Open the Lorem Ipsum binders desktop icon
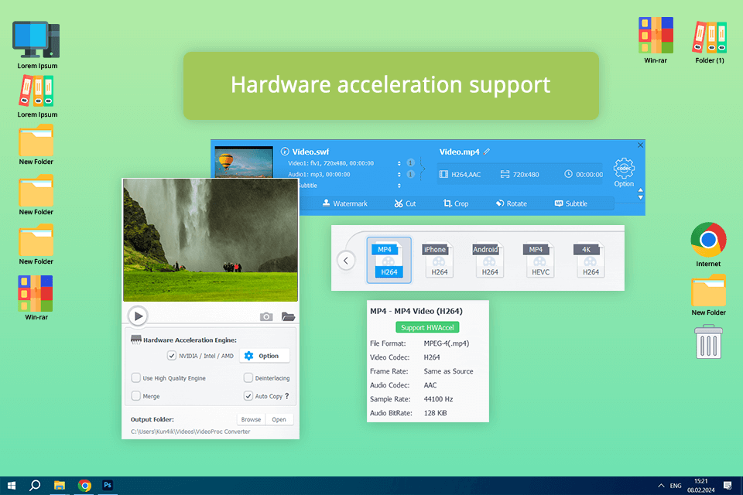The width and height of the screenshot is (743, 495). (x=37, y=97)
